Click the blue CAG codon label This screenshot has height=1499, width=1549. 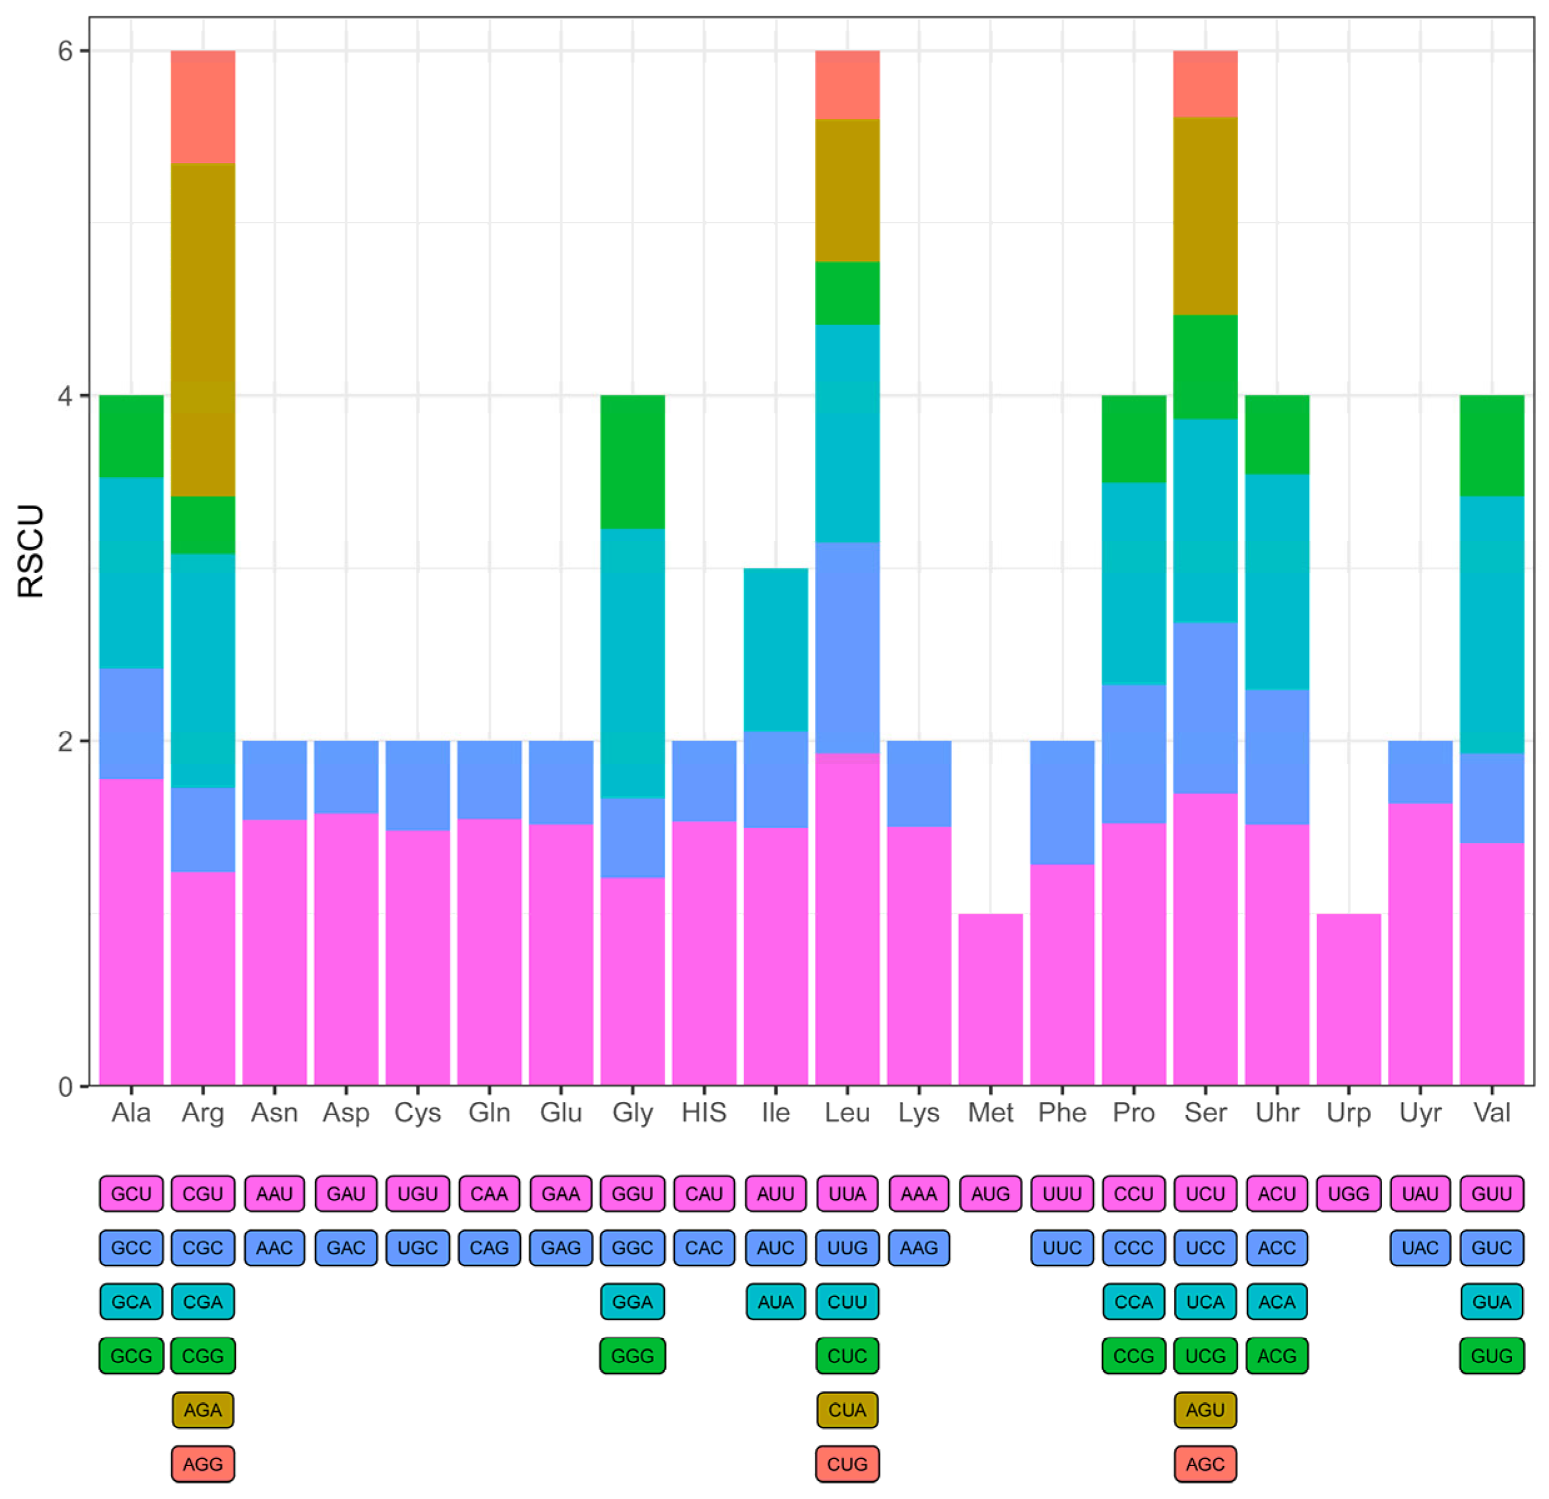pos(489,1248)
